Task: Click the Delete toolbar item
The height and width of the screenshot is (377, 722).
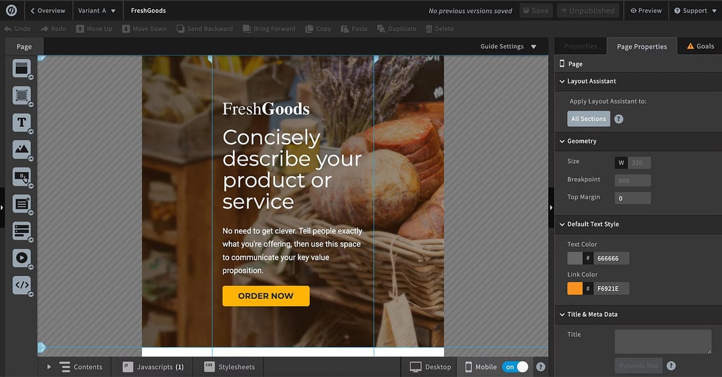Action: (x=440, y=28)
